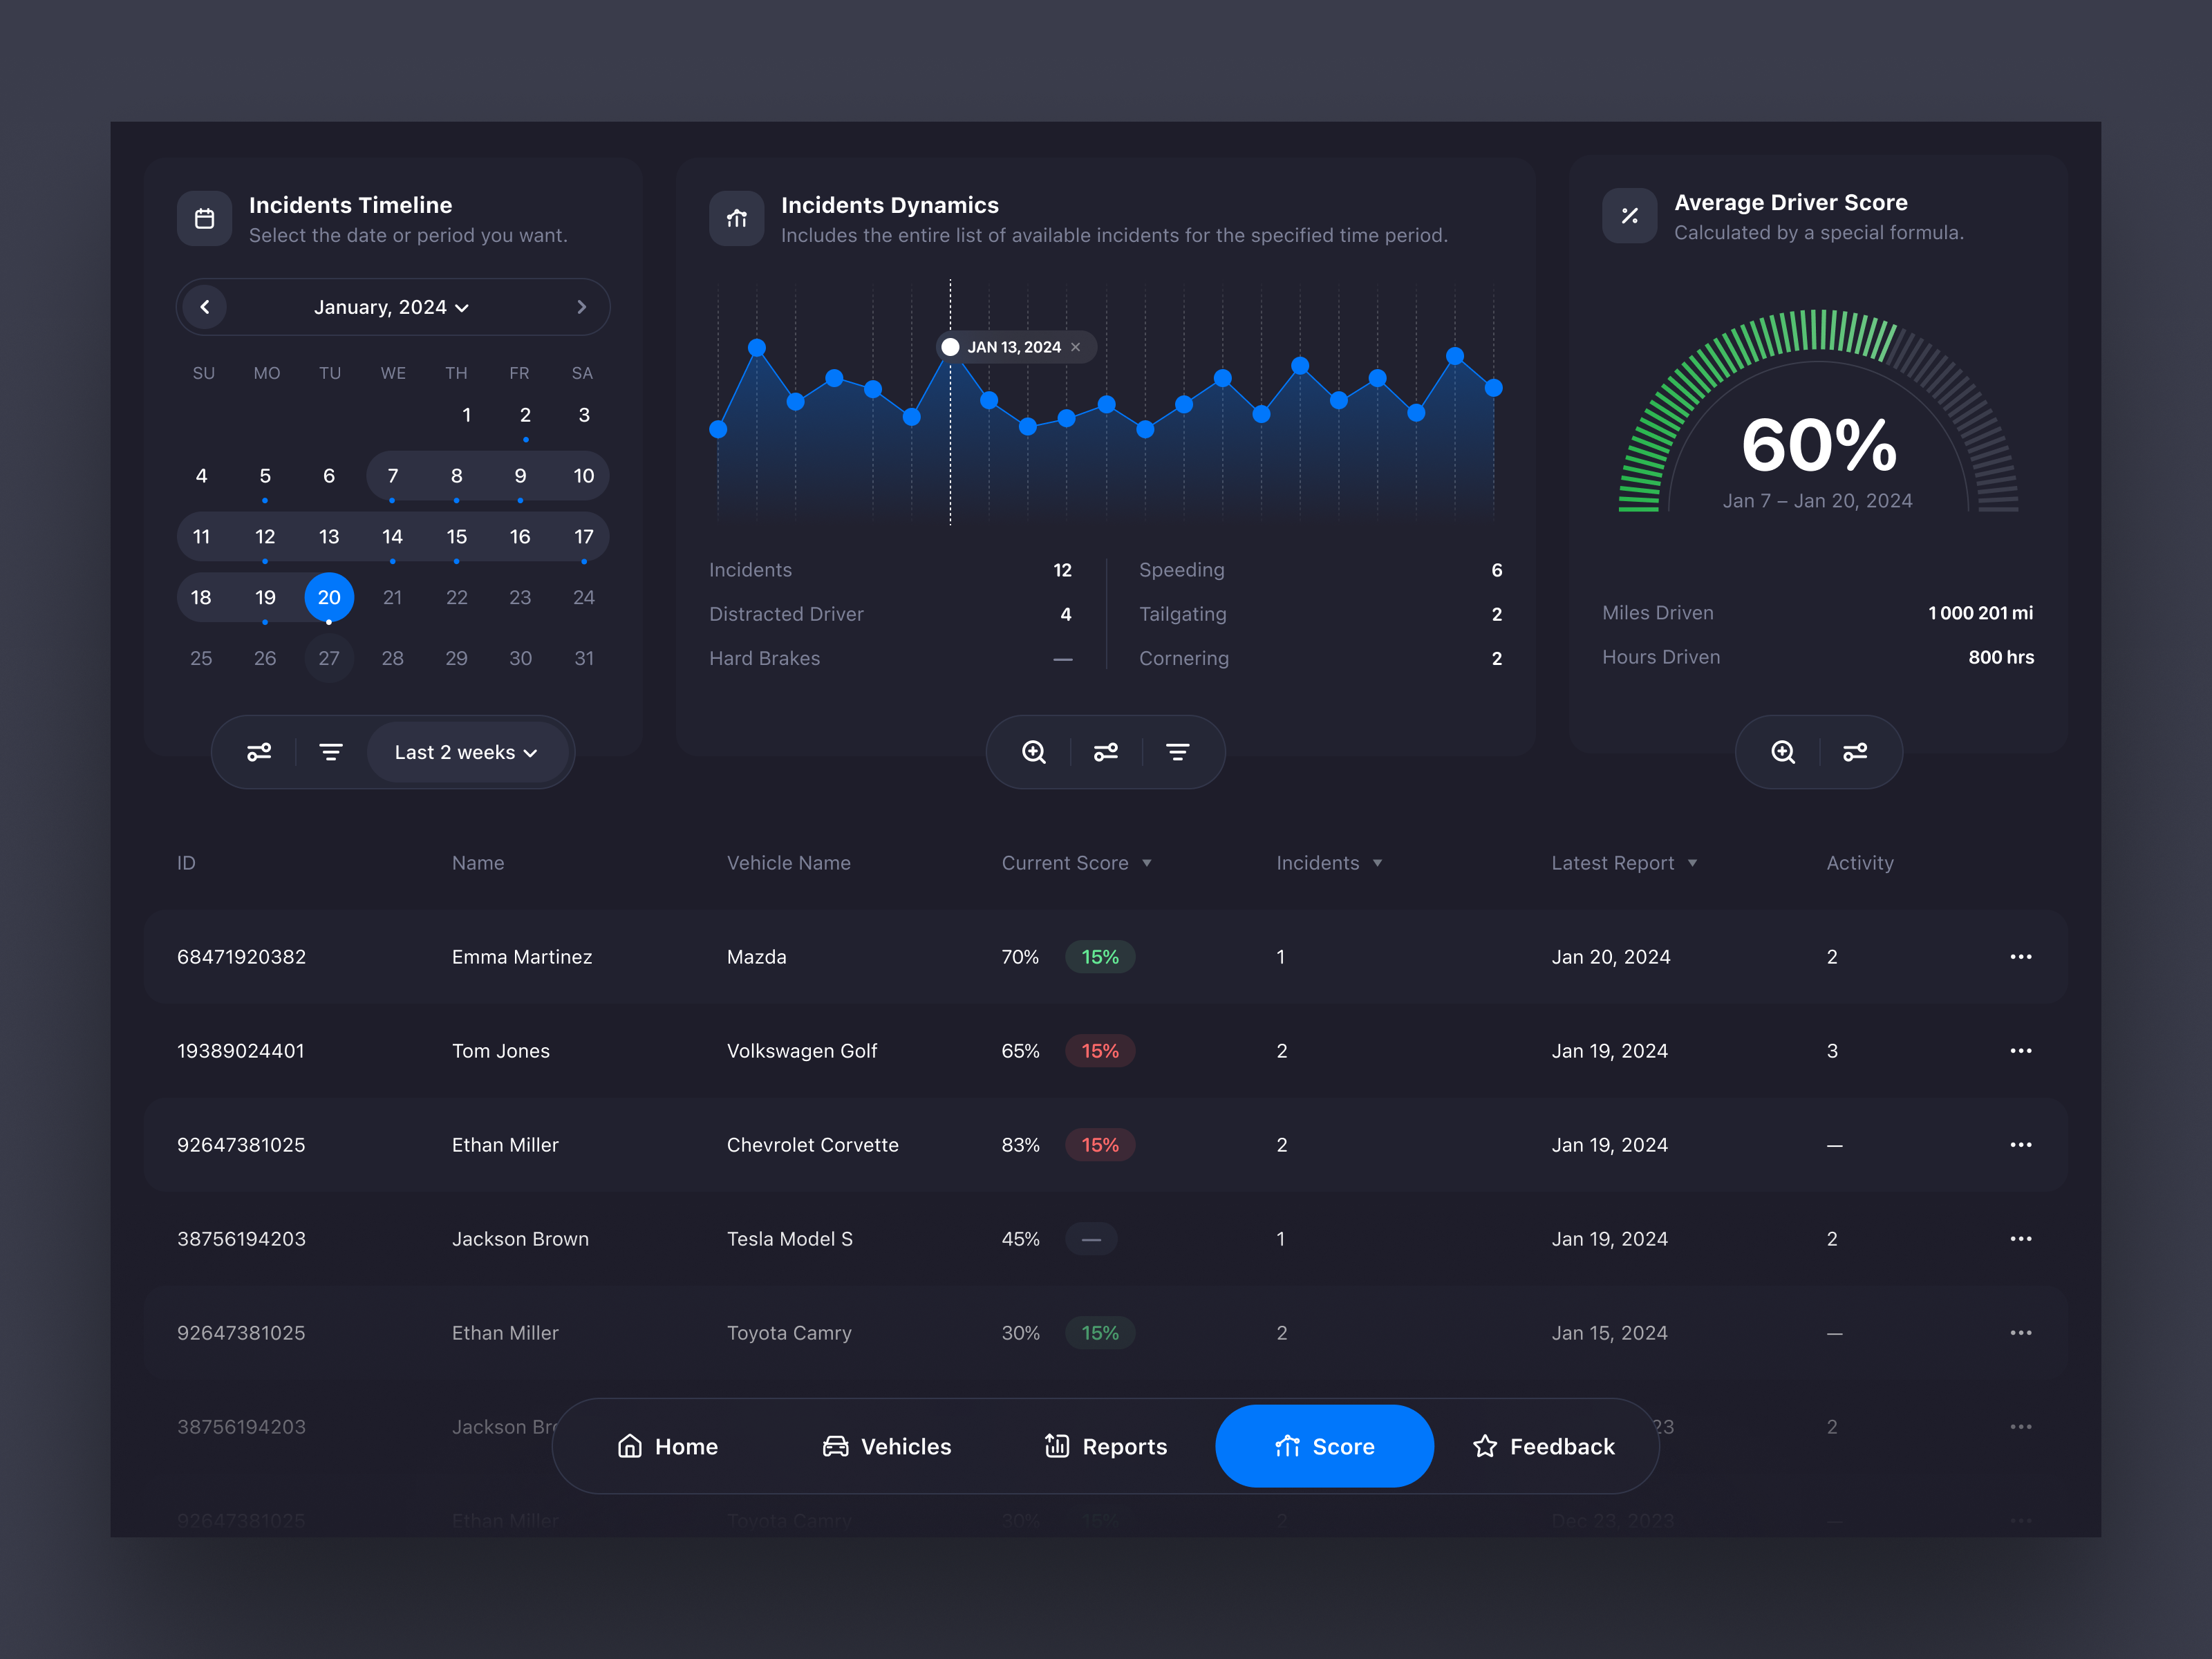
Task: Expand the Last 2 weeks period dropdown
Action: [467, 751]
